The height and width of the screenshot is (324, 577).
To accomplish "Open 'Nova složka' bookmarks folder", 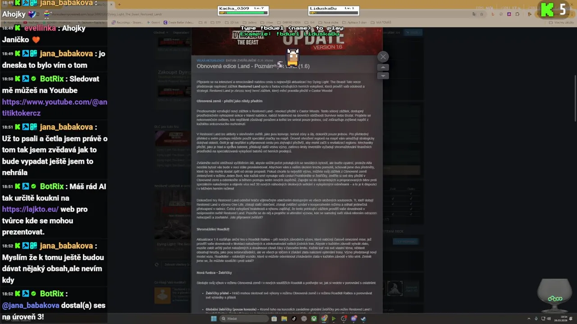I will coord(328,22).
